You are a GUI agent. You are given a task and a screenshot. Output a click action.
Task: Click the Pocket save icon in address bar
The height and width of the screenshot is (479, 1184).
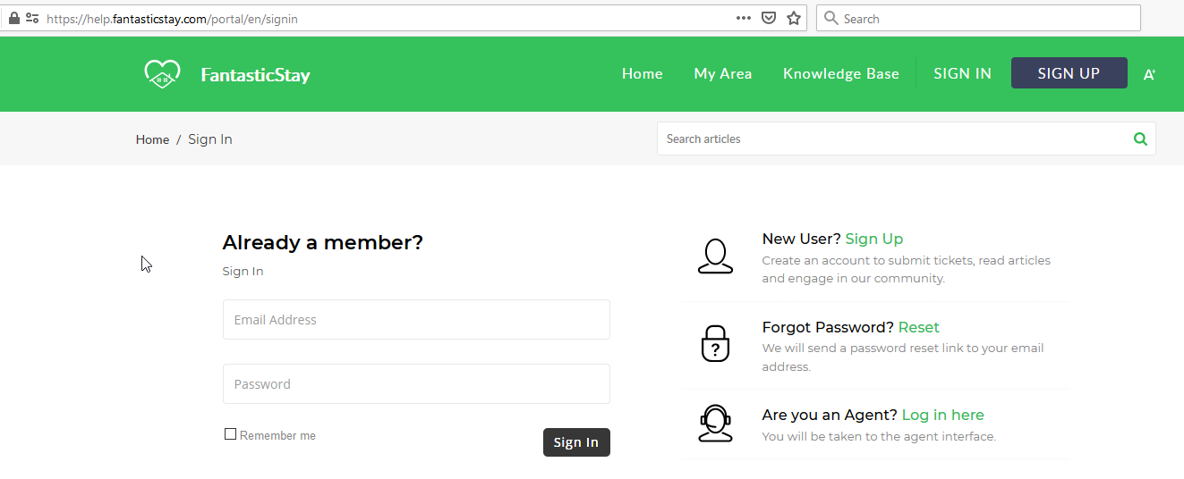(769, 18)
